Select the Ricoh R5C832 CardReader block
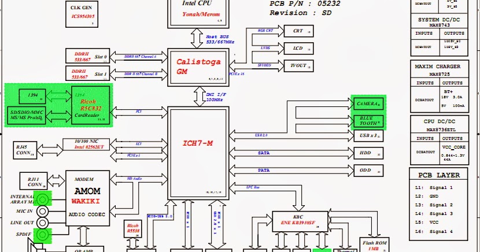The height and width of the screenshot is (252, 480). [91, 105]
